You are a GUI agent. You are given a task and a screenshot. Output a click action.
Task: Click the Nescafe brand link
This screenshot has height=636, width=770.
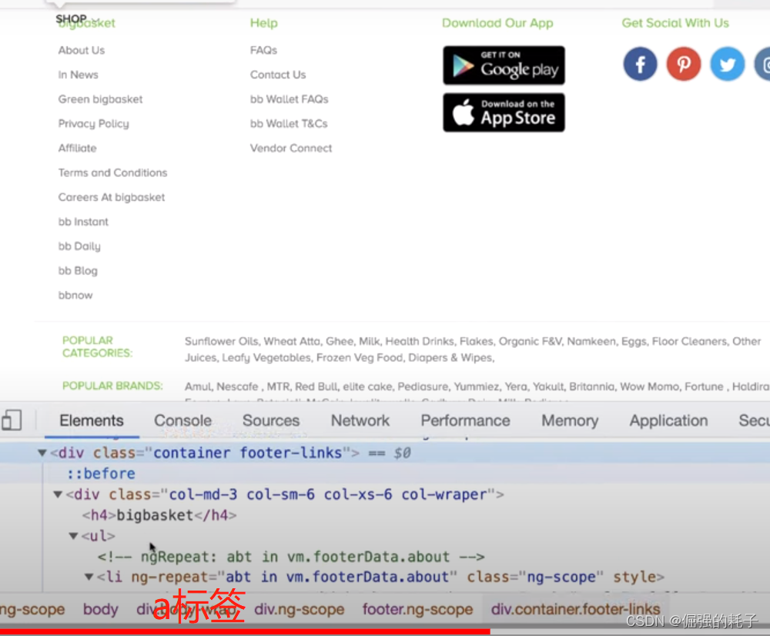coord(237,387)
